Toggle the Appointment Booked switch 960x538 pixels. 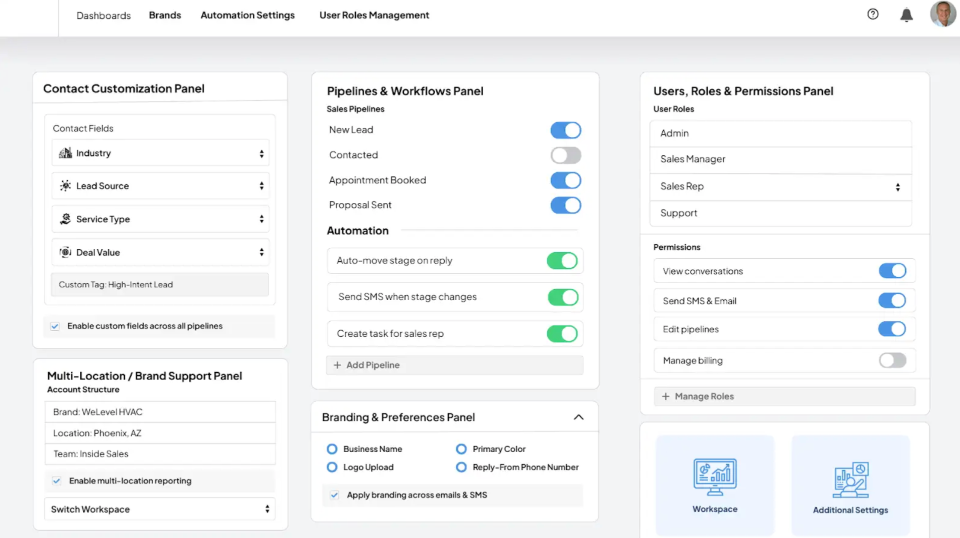pos(565,180)
